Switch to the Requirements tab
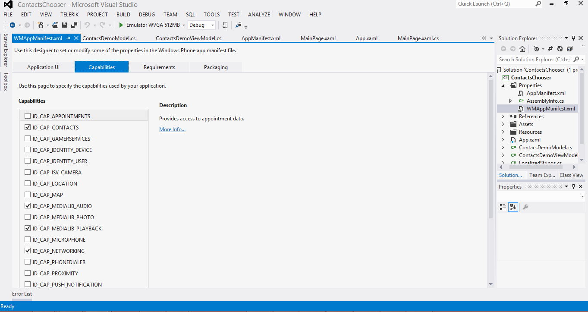This screenshot has width=588, height=312. tap(159, 67)
